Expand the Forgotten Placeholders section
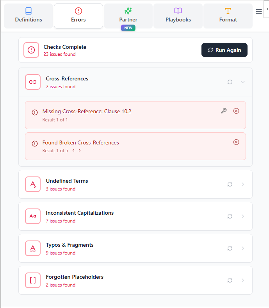The height and width of the screenshot is (308, 269). 243,280
